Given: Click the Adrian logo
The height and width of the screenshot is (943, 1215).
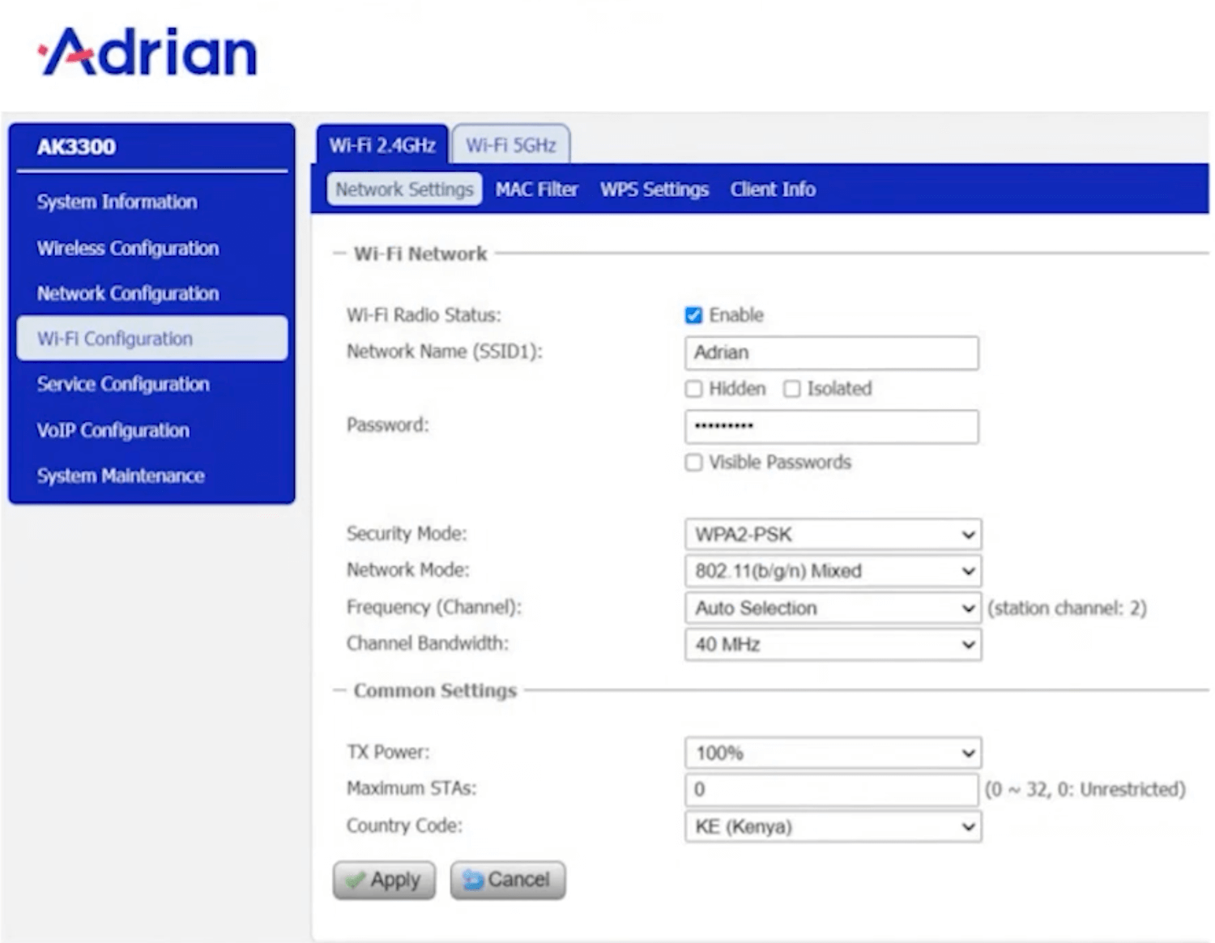Looking at the screenshot, I should [x=148, y=53].
